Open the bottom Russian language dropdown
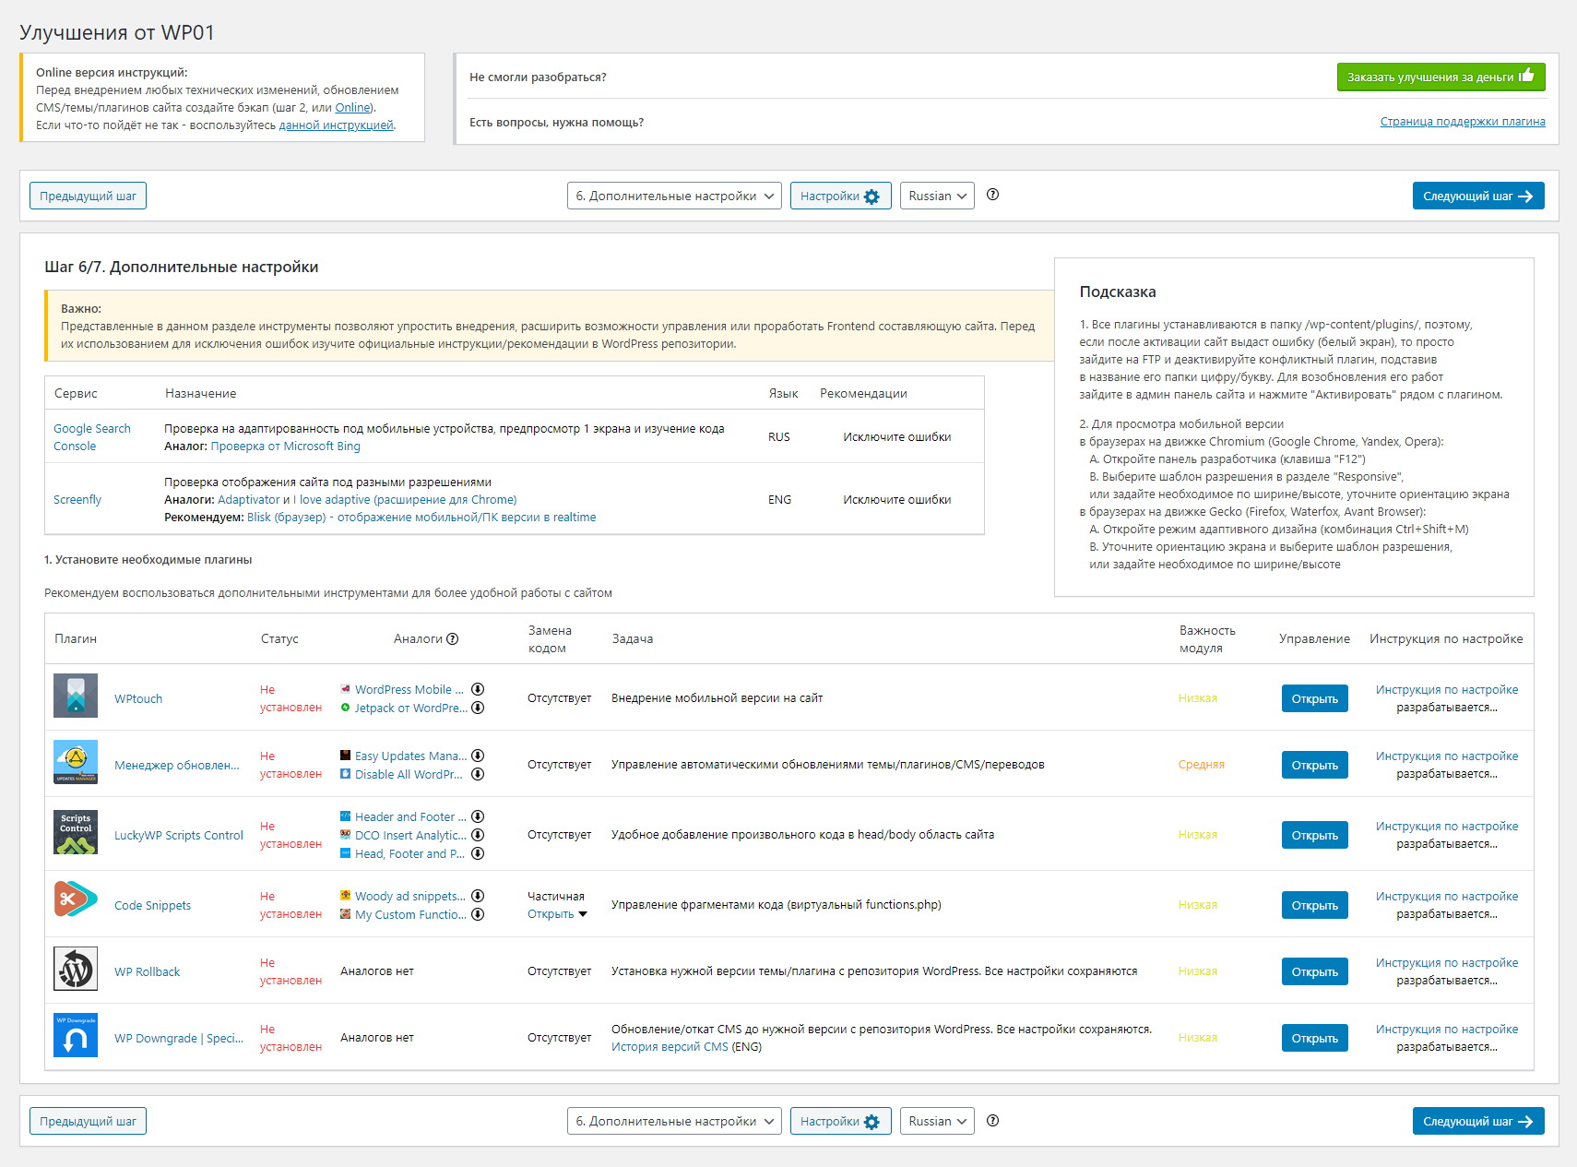The width and height of the screenshot is (1577, 1167). point(937,1121)
